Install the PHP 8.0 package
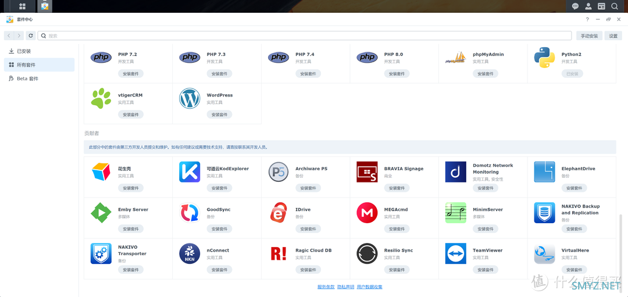 pyautogui.click(x=397, y=74)
